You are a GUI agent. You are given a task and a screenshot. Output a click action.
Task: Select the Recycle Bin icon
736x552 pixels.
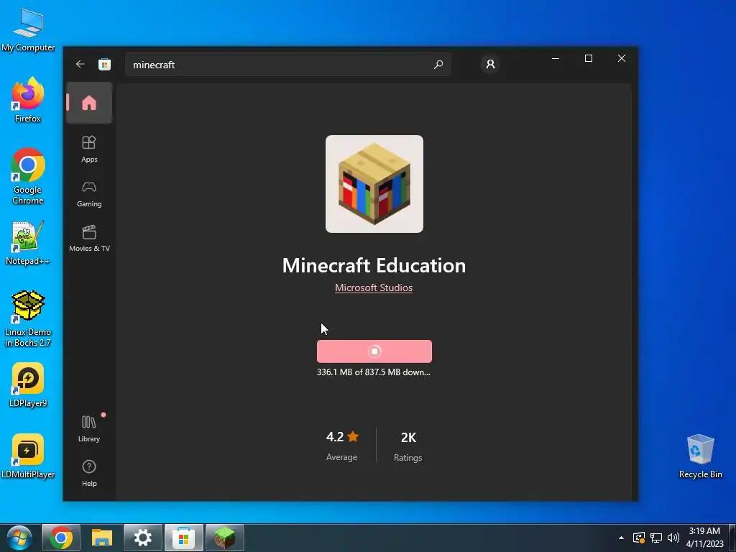(x=700, y=456)
